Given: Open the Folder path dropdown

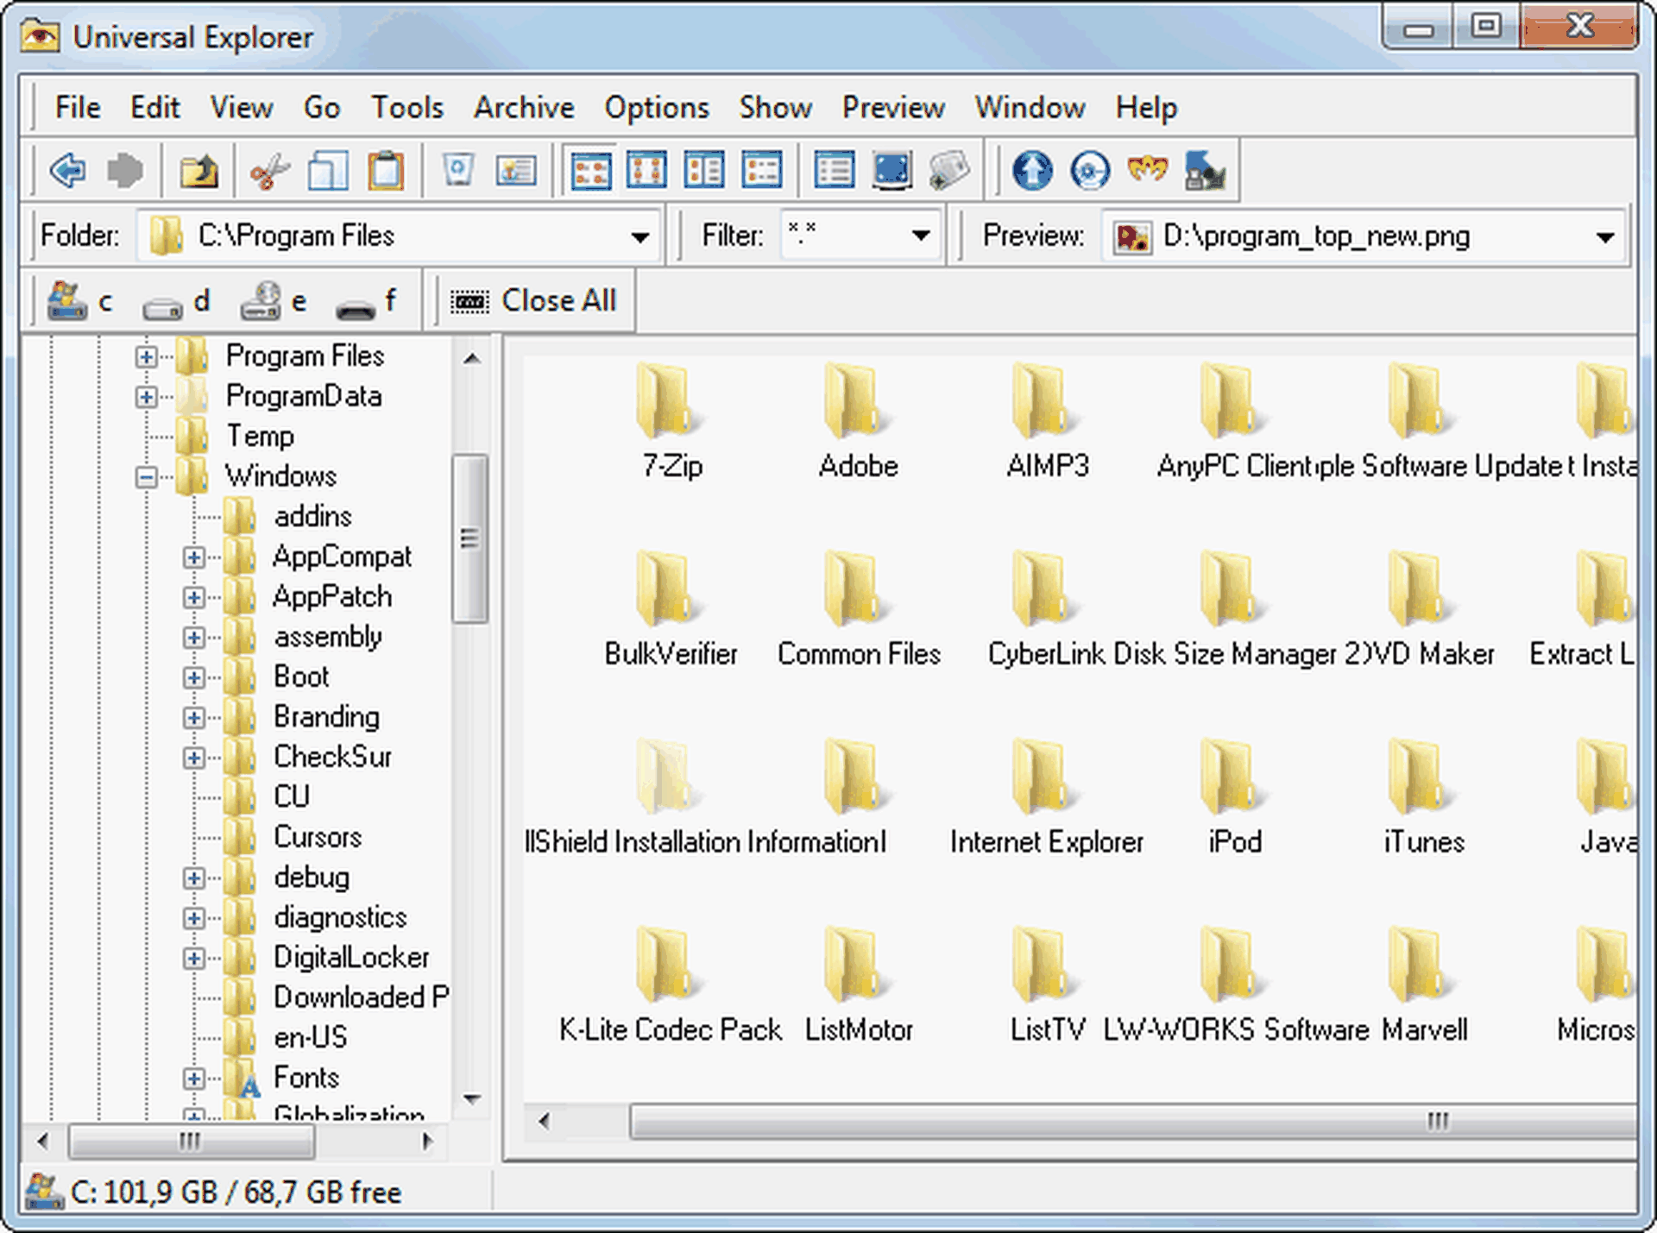Looking at the screenshot, I should [639, 235].
